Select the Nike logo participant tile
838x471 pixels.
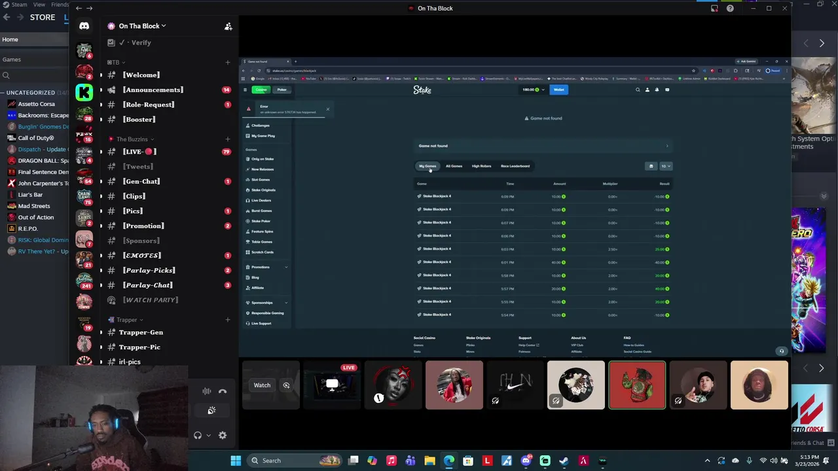pos(515,385)
